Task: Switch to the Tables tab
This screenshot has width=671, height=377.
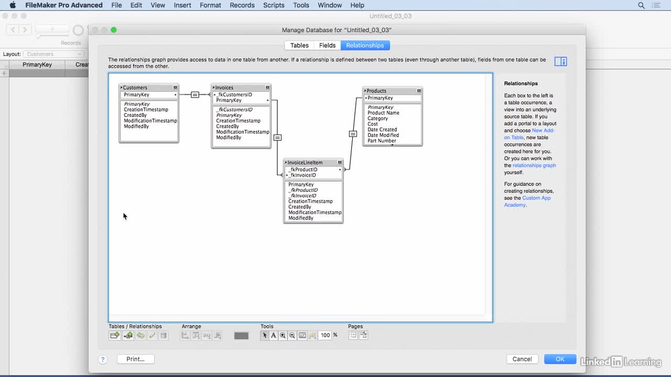Action: [x=299, y=46]
